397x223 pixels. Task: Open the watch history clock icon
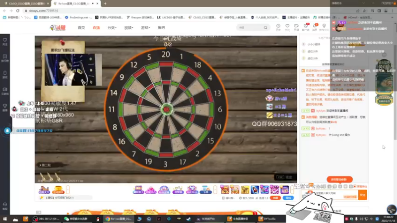(x=278, y=27)
